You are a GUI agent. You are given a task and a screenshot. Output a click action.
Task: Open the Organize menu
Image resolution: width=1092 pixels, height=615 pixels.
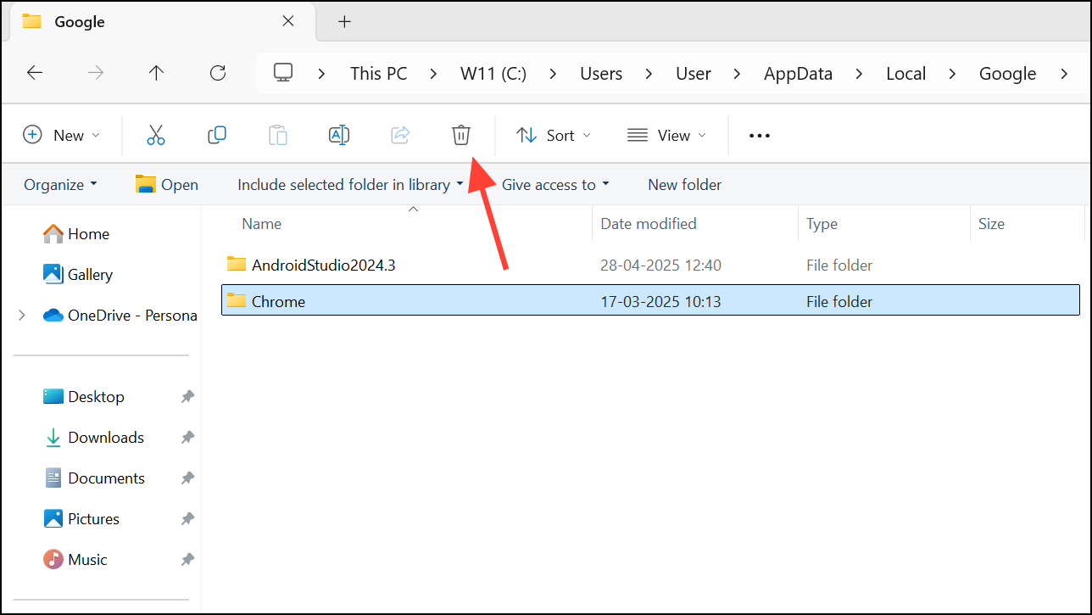tap(59, 184)
